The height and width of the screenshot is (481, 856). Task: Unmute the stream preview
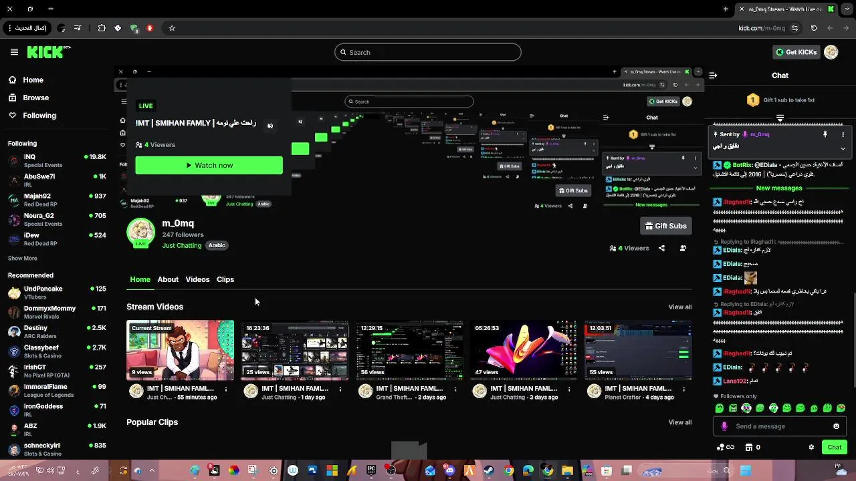tap(270, 126)
